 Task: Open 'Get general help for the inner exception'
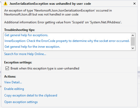point(32,47)
